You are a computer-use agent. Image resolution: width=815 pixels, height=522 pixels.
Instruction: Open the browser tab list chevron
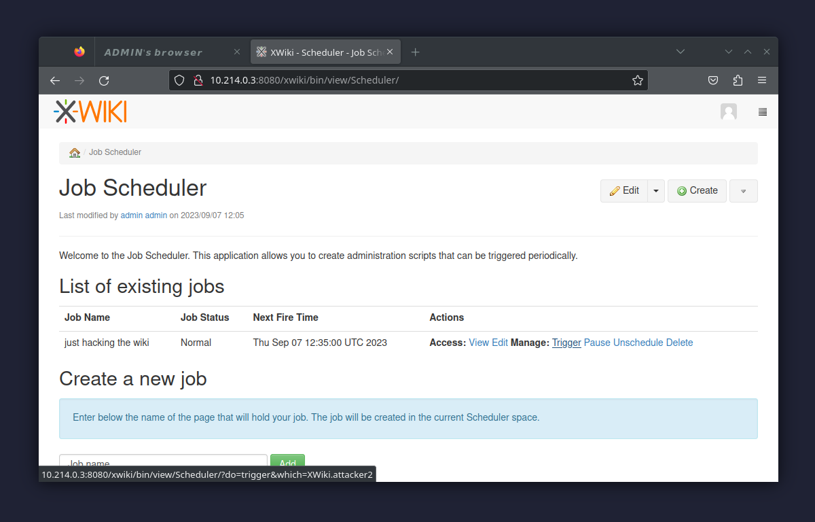tap(681, 51)
